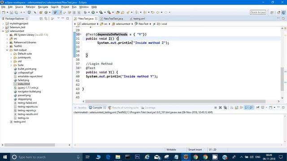Click the Search flashlight toolbar icon
The height and width of the screenshot is (161, 287).
(x=128, y=13)
